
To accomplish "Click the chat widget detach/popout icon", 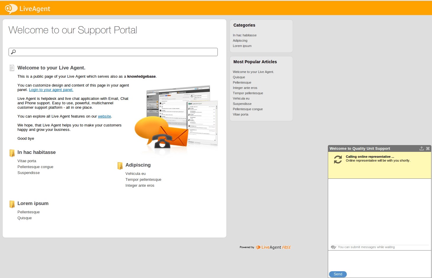I will [x=422, y=148].
